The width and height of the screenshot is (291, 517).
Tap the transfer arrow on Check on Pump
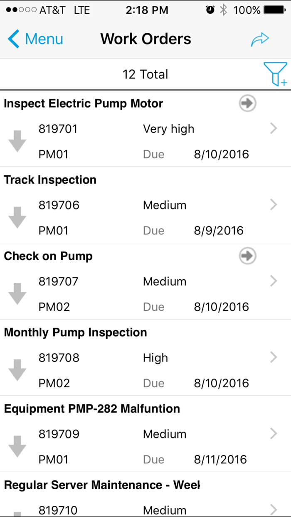247,256
